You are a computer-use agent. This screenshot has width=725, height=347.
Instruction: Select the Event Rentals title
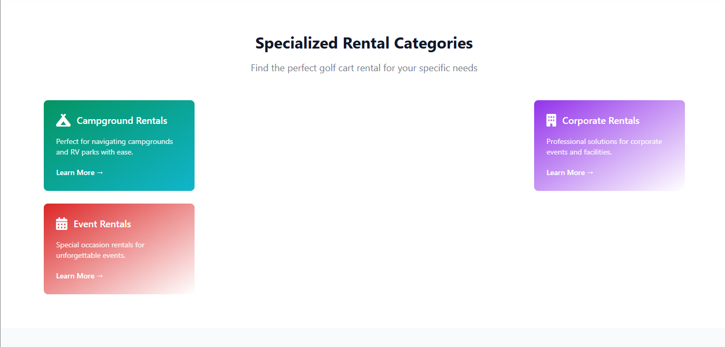pyautogui.click(x=102, y=224)
